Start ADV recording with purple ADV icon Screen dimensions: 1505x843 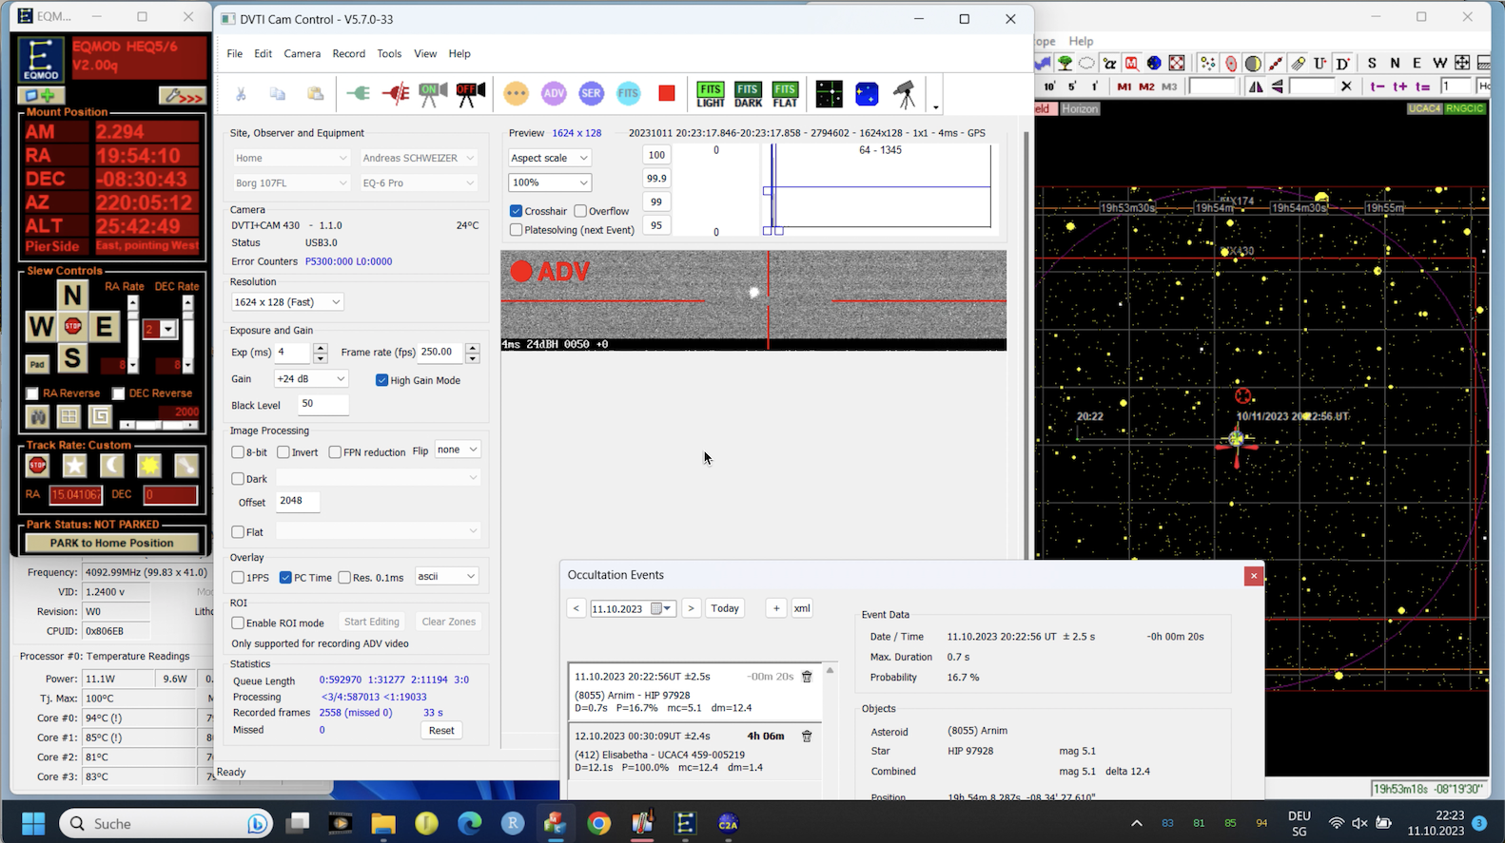[554, 93]
